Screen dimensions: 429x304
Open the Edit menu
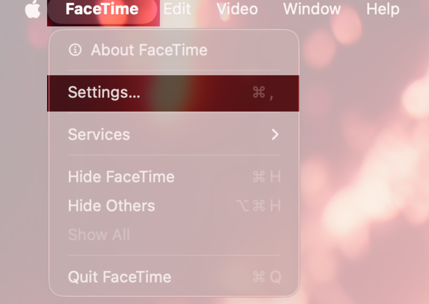coord(177,9)
